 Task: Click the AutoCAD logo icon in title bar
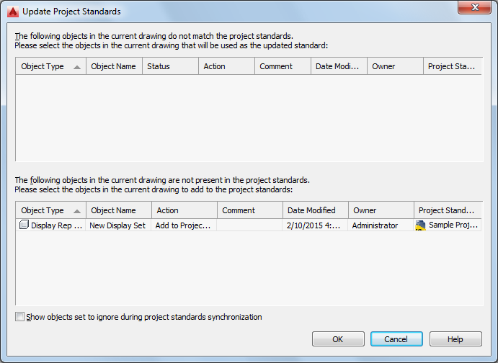[12, 12]
